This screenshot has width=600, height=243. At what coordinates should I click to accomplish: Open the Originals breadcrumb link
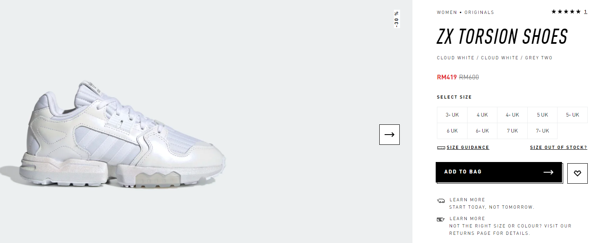tap(479, 12)
